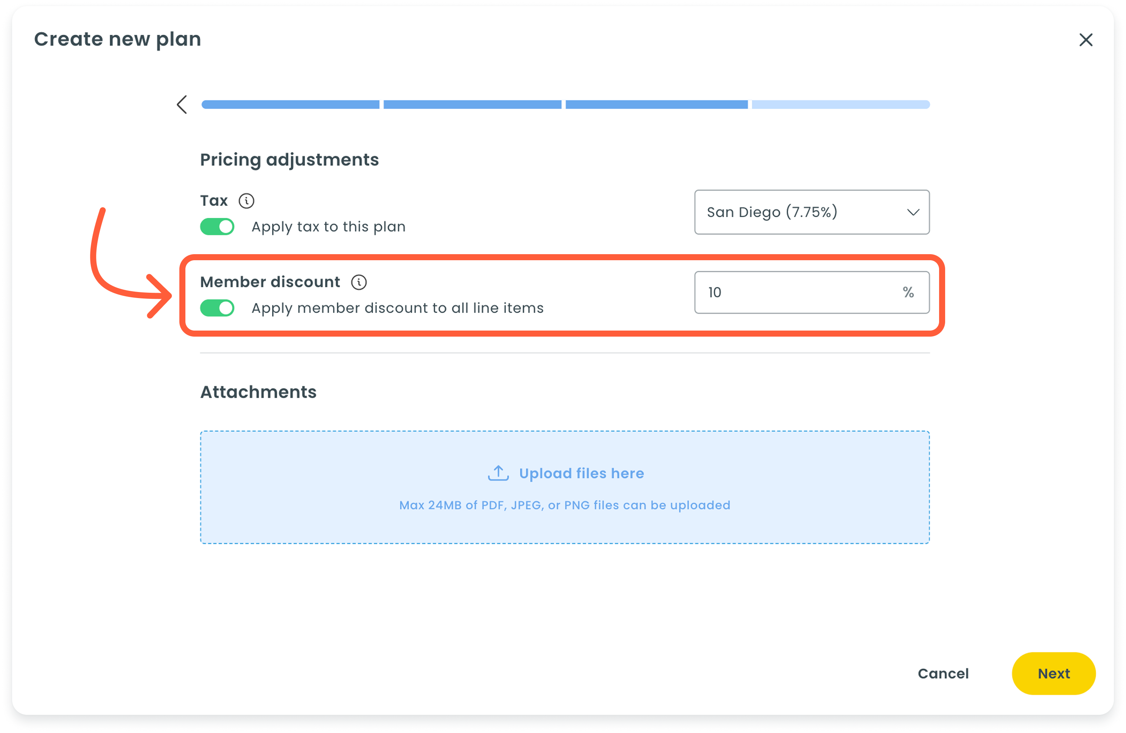
Task: Click the Tax info icon
Action: click(246, 201)
